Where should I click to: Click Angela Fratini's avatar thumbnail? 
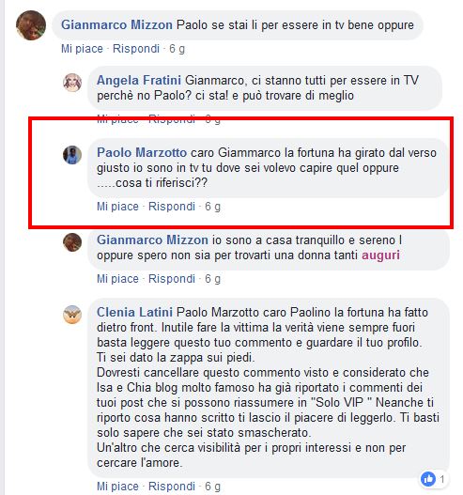(72, 83)
